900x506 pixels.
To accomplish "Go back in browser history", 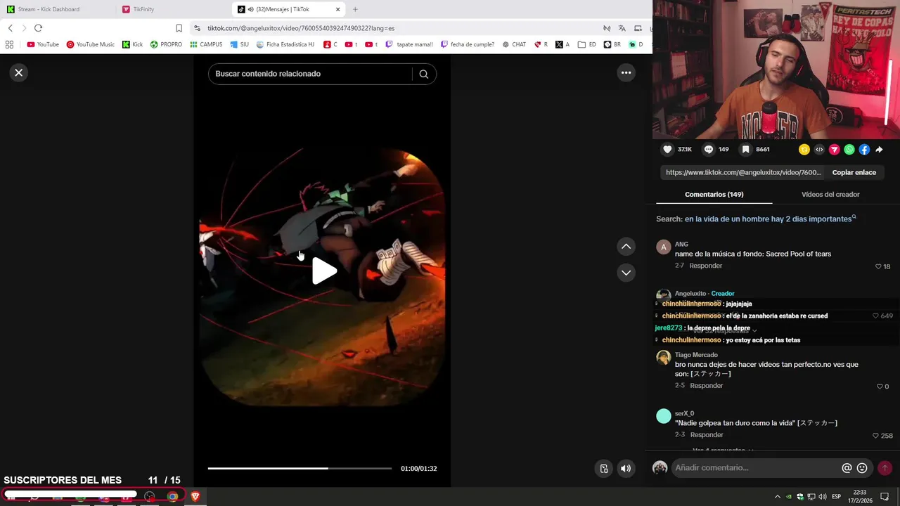I will [x=10, y=28].
